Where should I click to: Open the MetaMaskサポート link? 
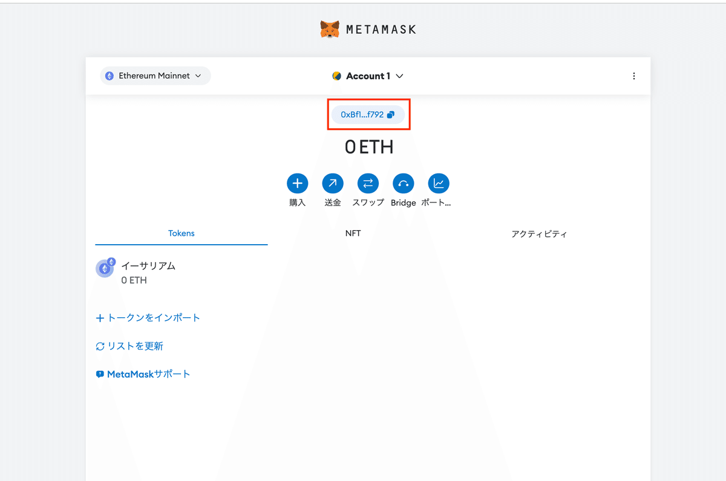(x=143, y=374)
